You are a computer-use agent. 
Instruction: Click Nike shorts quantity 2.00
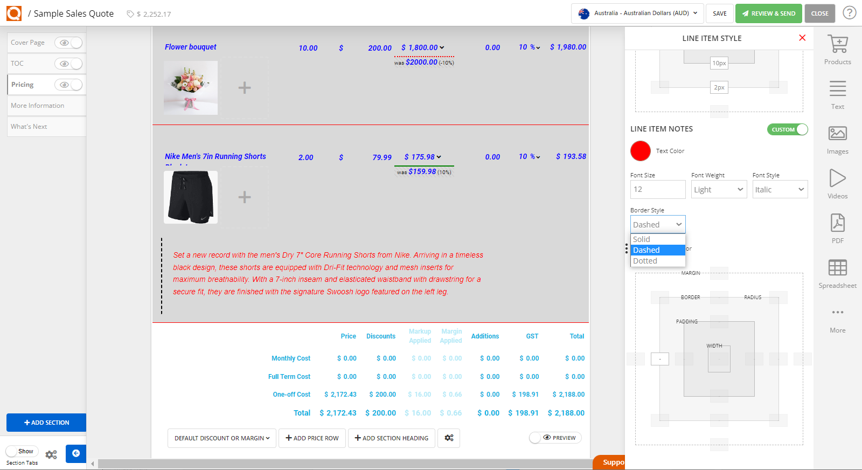tap(306, 157)
